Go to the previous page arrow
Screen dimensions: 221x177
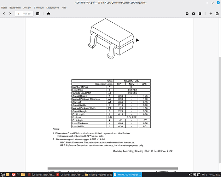coord(4,13)
